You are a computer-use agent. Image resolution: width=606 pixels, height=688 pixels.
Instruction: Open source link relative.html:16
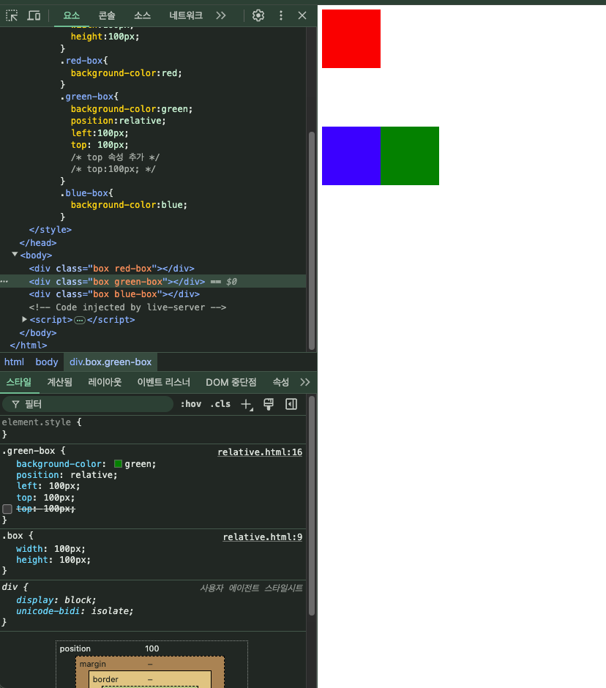click(260, 452)
